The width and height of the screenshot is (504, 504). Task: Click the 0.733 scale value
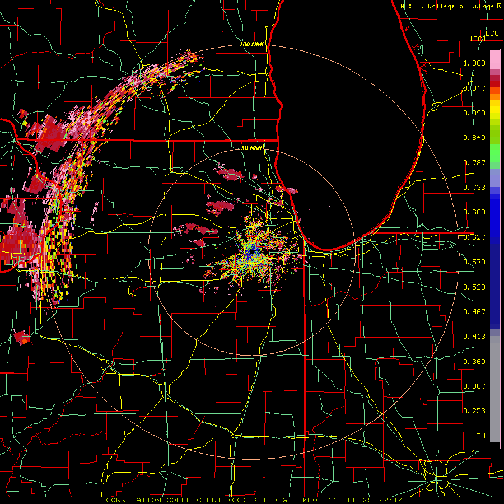pyautogui.click(x=474, y=188)
